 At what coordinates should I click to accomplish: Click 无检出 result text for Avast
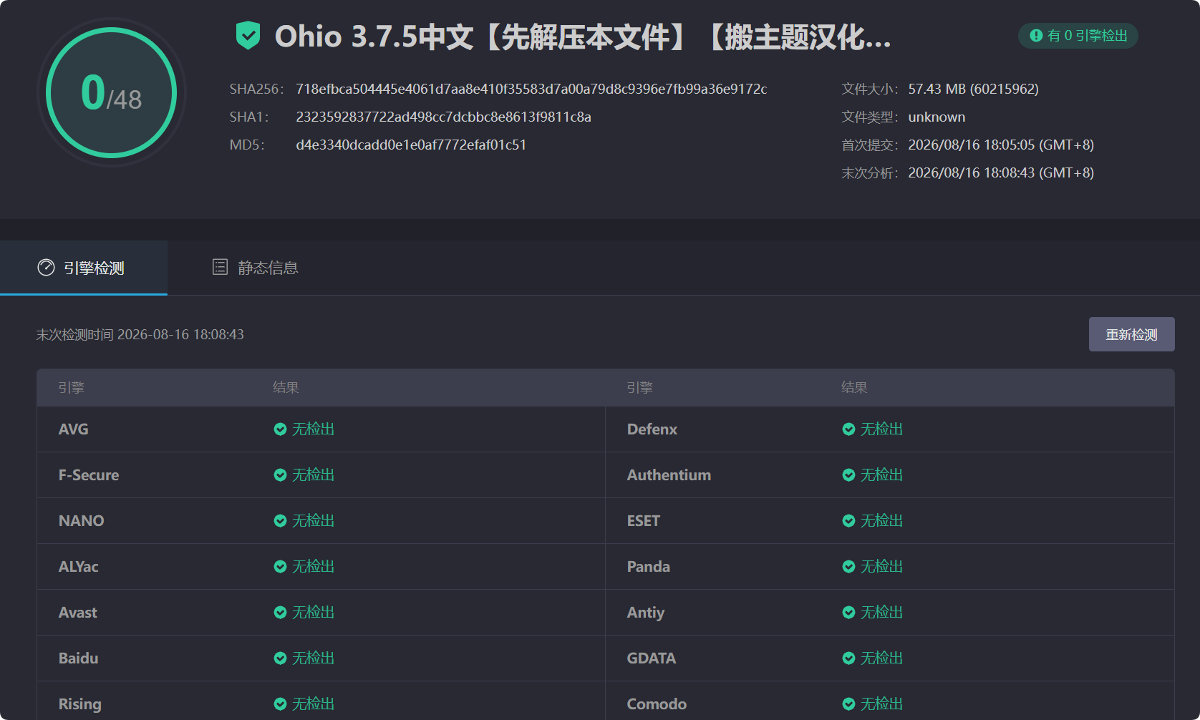pos(314,612)
